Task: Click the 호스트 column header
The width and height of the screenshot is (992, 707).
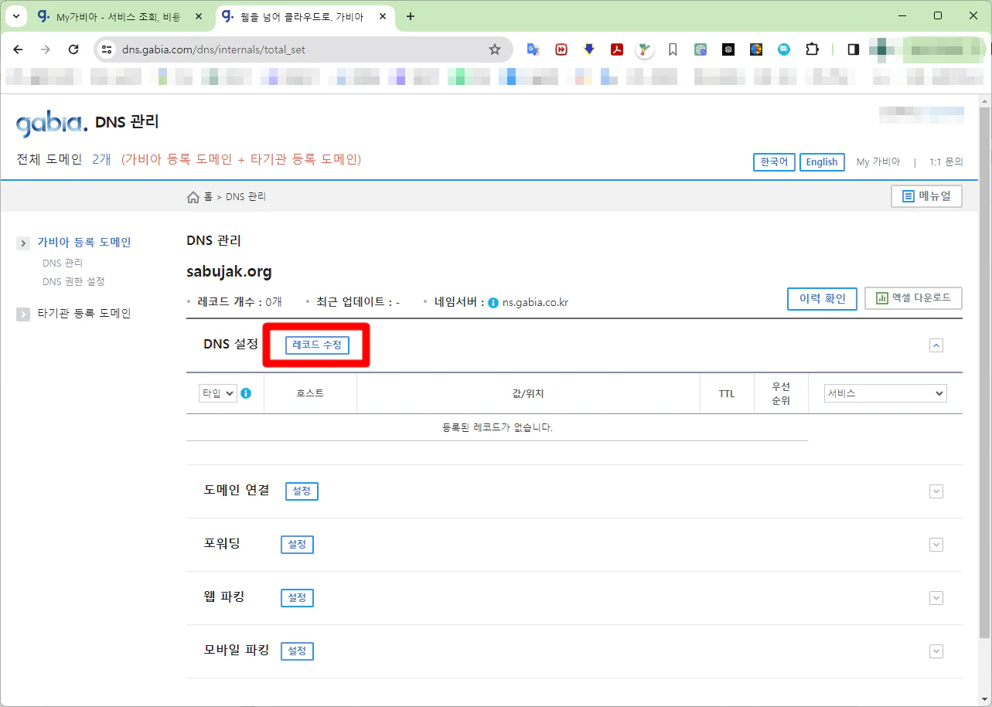Action: click(x=310, y=393)
